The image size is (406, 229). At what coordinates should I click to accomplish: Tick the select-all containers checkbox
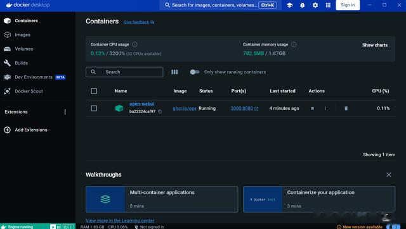click(94, 91)
